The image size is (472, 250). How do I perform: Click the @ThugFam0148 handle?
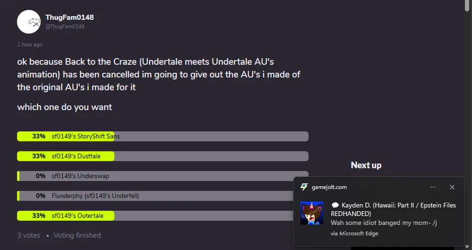[65, 27]
